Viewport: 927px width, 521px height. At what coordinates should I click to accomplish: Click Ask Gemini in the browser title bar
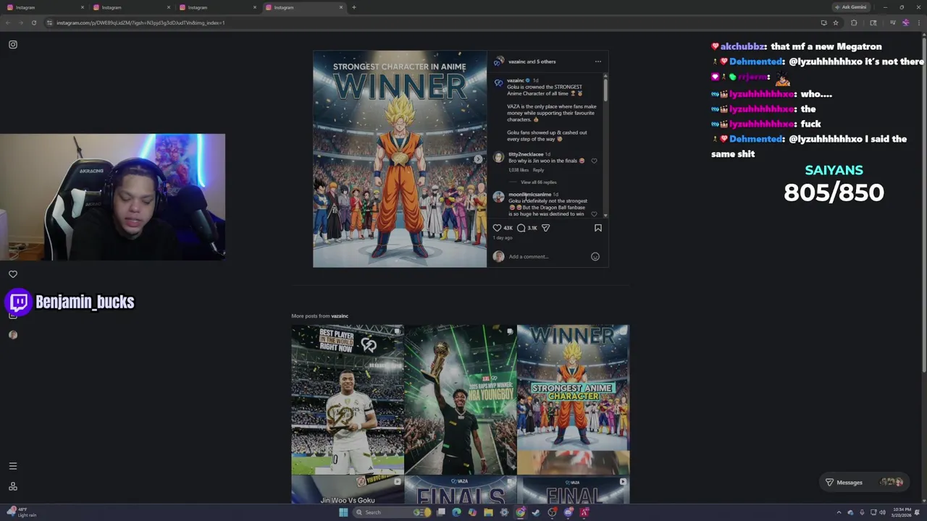tap(851, 7)
